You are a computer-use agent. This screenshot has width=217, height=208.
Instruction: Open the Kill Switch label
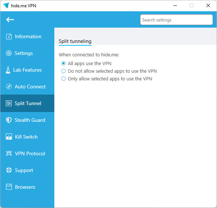pos(26,137)
